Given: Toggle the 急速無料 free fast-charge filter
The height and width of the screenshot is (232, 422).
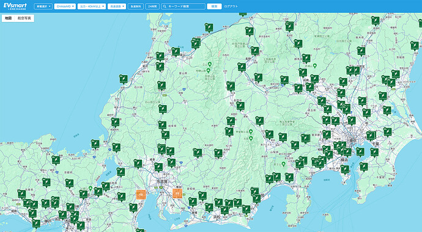Looking at the screenshot, I should [136, 7].
